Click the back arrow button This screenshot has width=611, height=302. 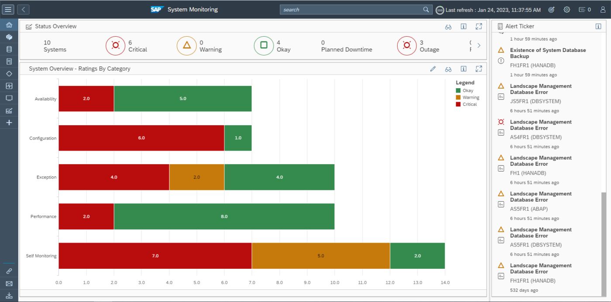pyautogui.click(x=23, y=9)
